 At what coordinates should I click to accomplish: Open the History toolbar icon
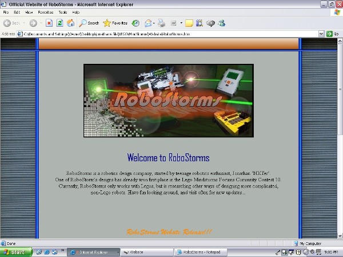[x=135, y=23]
